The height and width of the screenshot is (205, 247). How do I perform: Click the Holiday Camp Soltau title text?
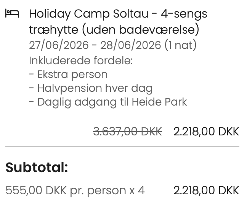90,14
